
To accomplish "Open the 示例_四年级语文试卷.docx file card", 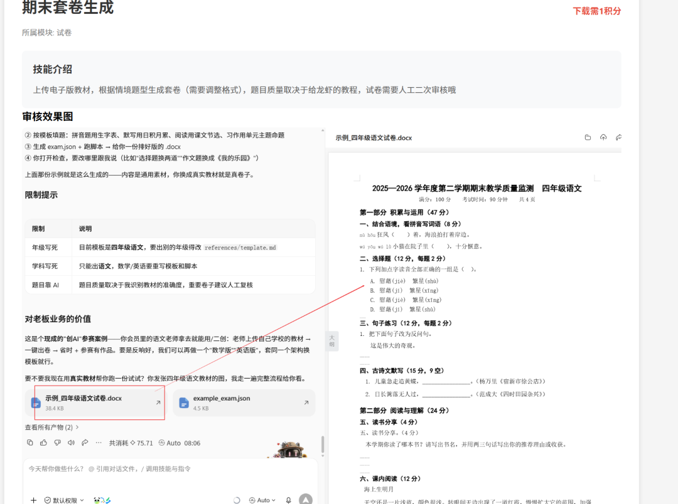I will click(x=95, y=403).
